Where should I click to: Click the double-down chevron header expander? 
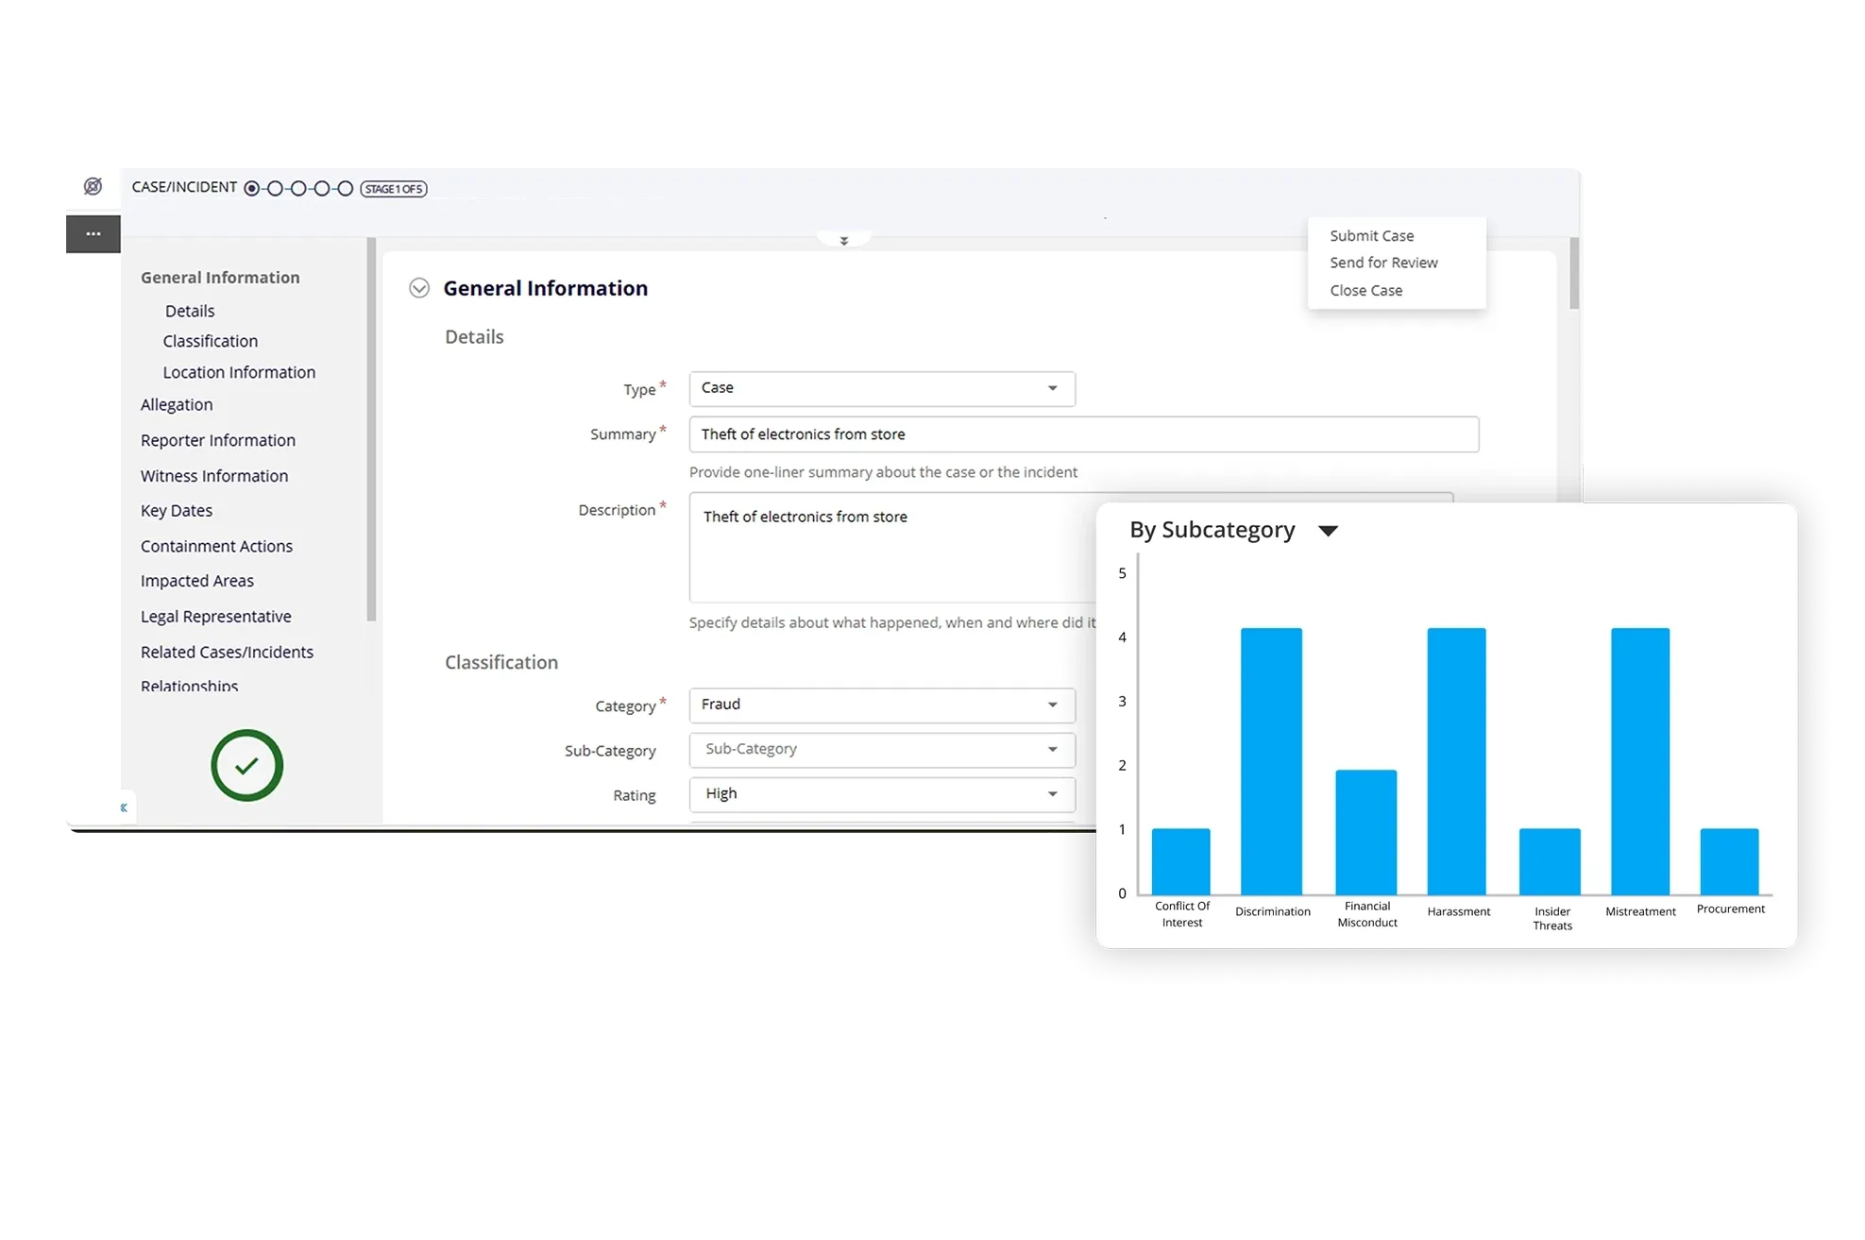pos(844,241)
